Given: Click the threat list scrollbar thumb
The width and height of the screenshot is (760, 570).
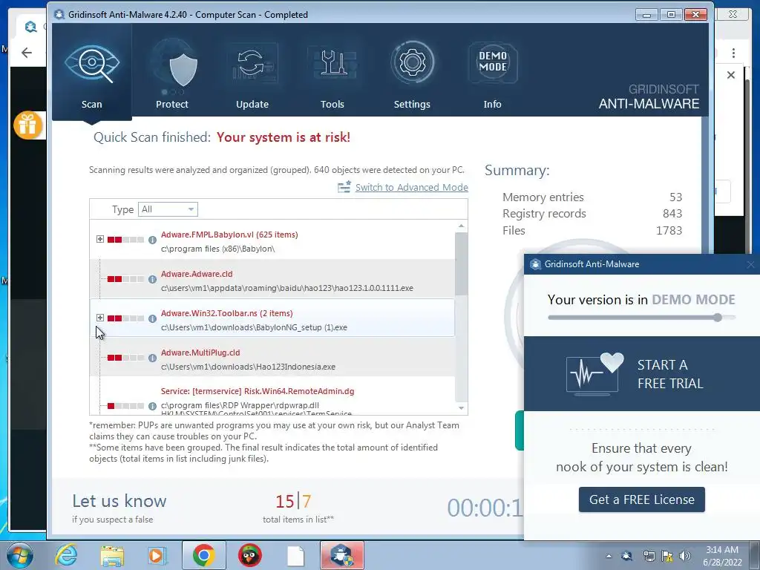Looking at the screenshot, I should [x=461, y=263].
